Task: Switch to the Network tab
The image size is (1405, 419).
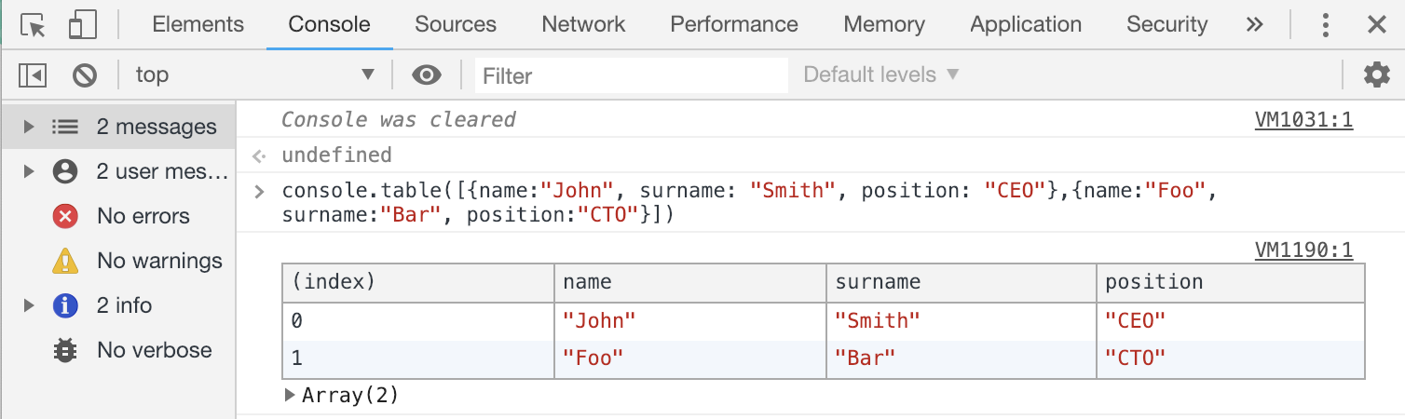Action: point(583,25)
